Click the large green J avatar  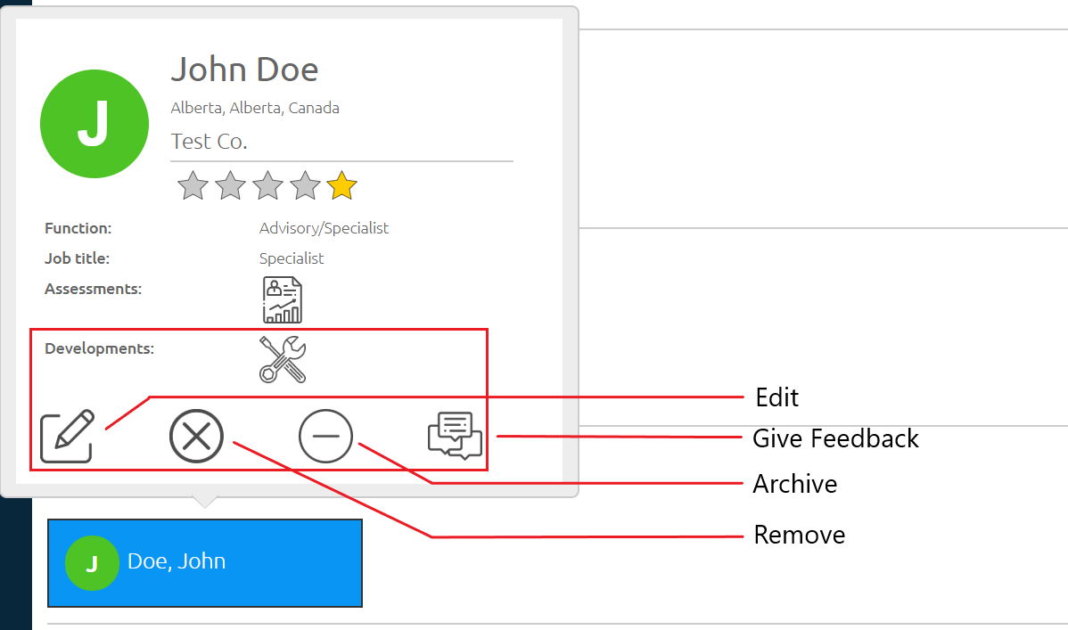tap(94, 124)
